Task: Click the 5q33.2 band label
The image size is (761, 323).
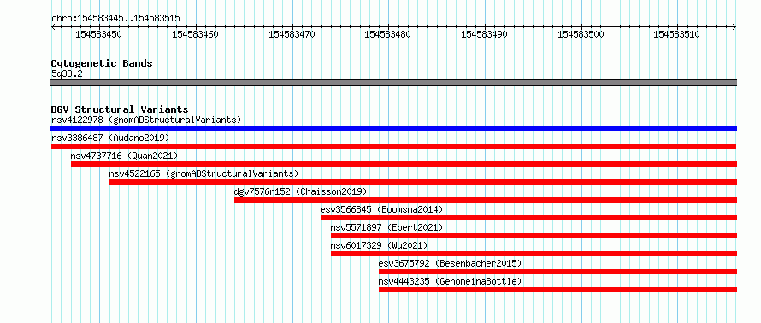Action: click(67, 73)
